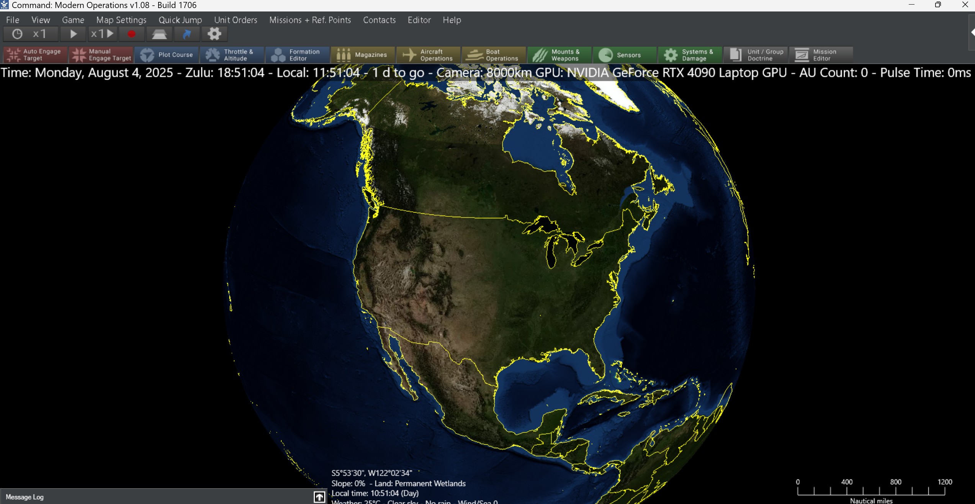Restore down the Command window

[x=938, y=5]
